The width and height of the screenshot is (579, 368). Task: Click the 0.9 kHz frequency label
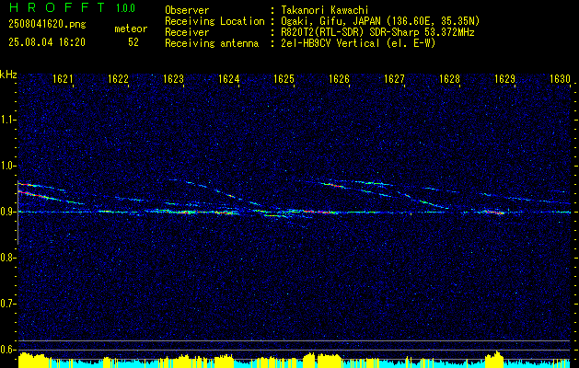click(8, 212)
